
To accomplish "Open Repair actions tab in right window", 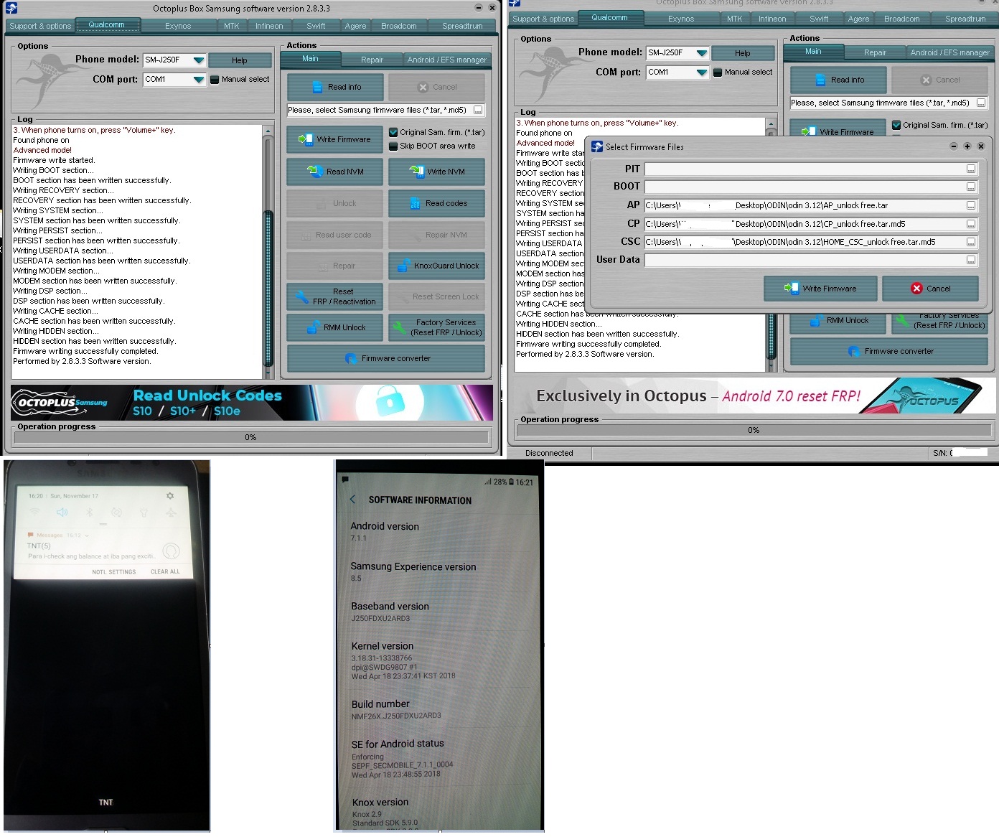I will (875, 52).
